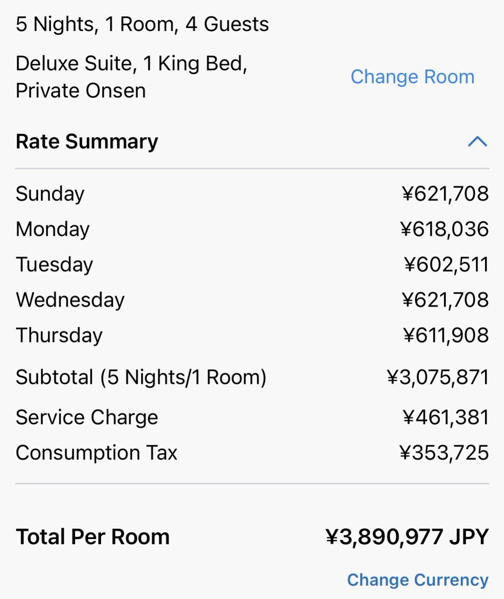Click the Thursday row label
Viewport: 504px width, 599px height.
coord(59,335)
